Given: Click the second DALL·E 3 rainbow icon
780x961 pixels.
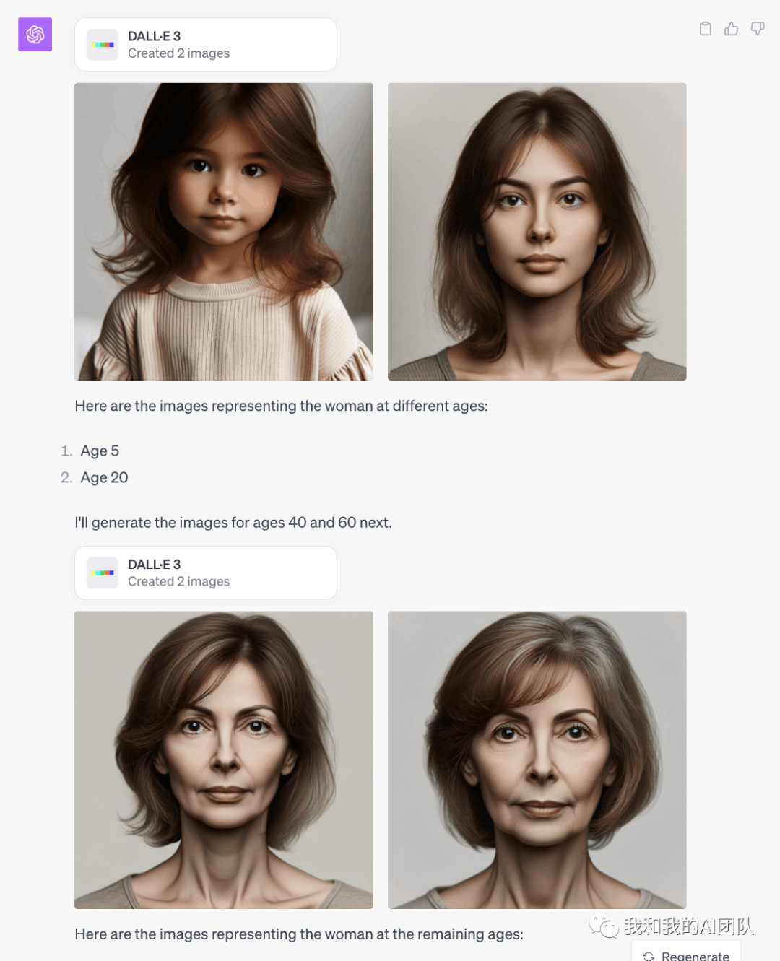Looking at the screenshot, I should click(x=103, y=573).
